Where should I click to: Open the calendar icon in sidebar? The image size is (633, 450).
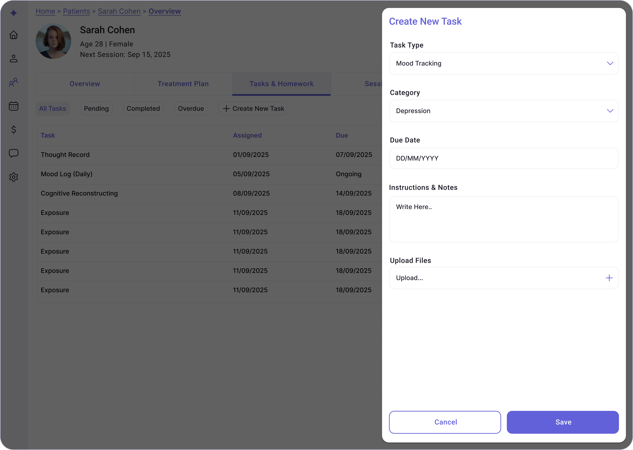(x=14, y=106)
